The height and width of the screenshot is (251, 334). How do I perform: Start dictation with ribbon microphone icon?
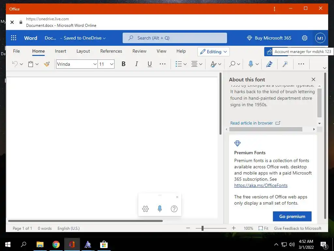point(251,64)
